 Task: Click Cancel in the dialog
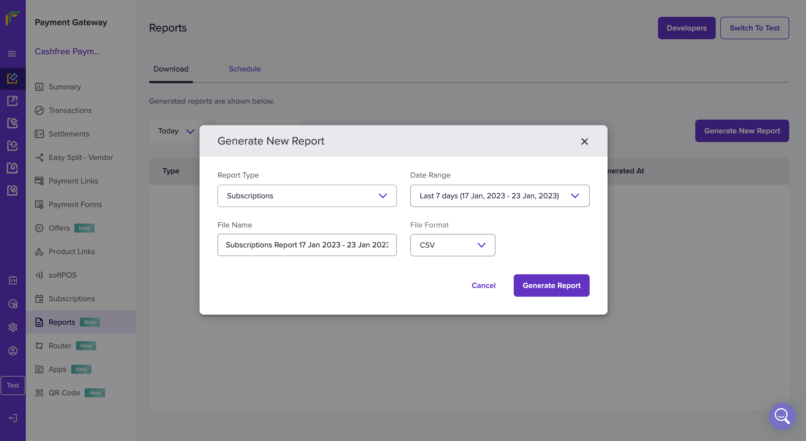point(483,285)
